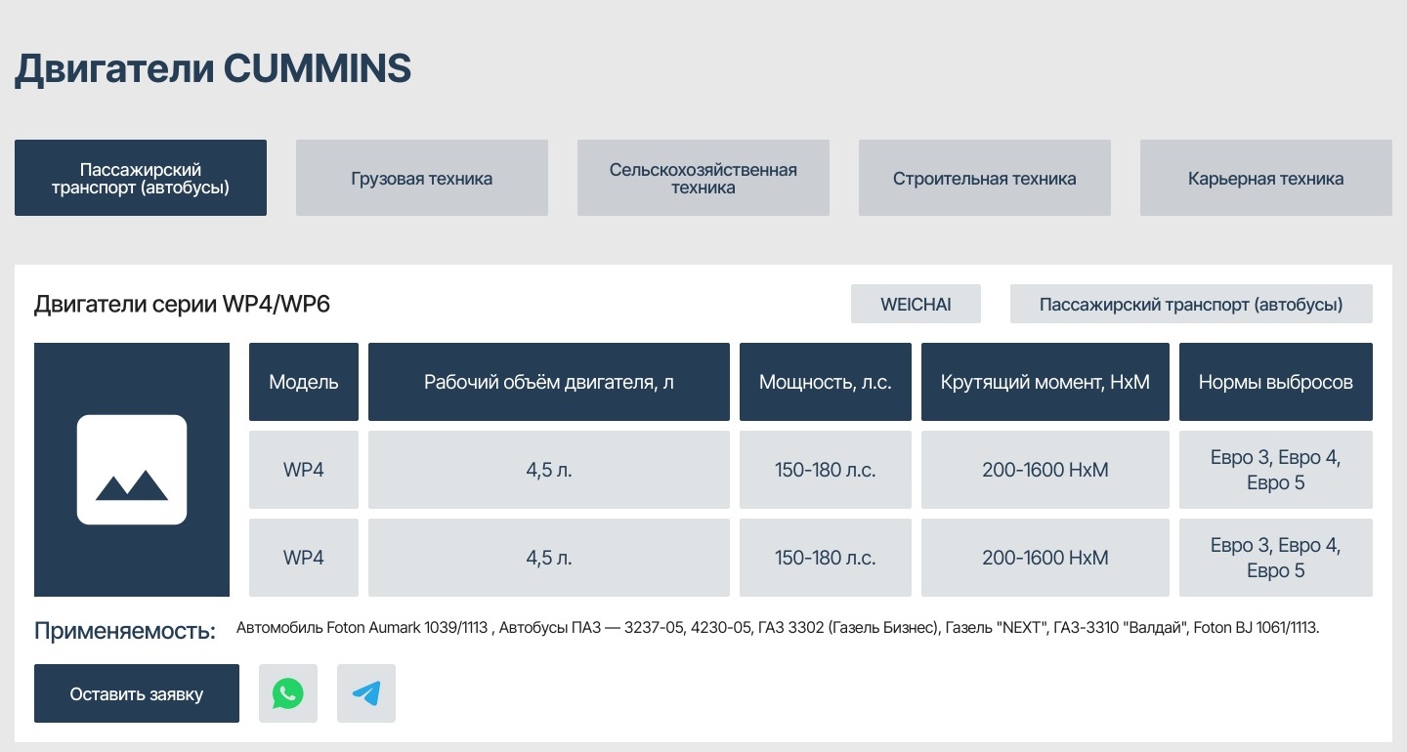Click '4,5 л.' in the first row
This screenshot has height=752, width=1407.
549,470
